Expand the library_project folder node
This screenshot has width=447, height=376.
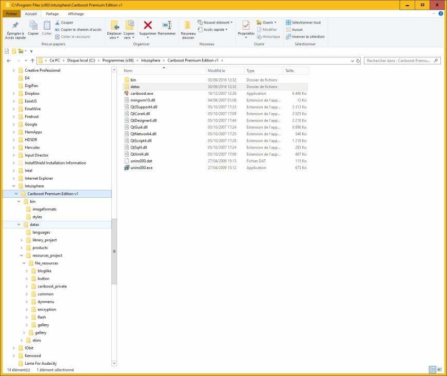coord(22,240)
